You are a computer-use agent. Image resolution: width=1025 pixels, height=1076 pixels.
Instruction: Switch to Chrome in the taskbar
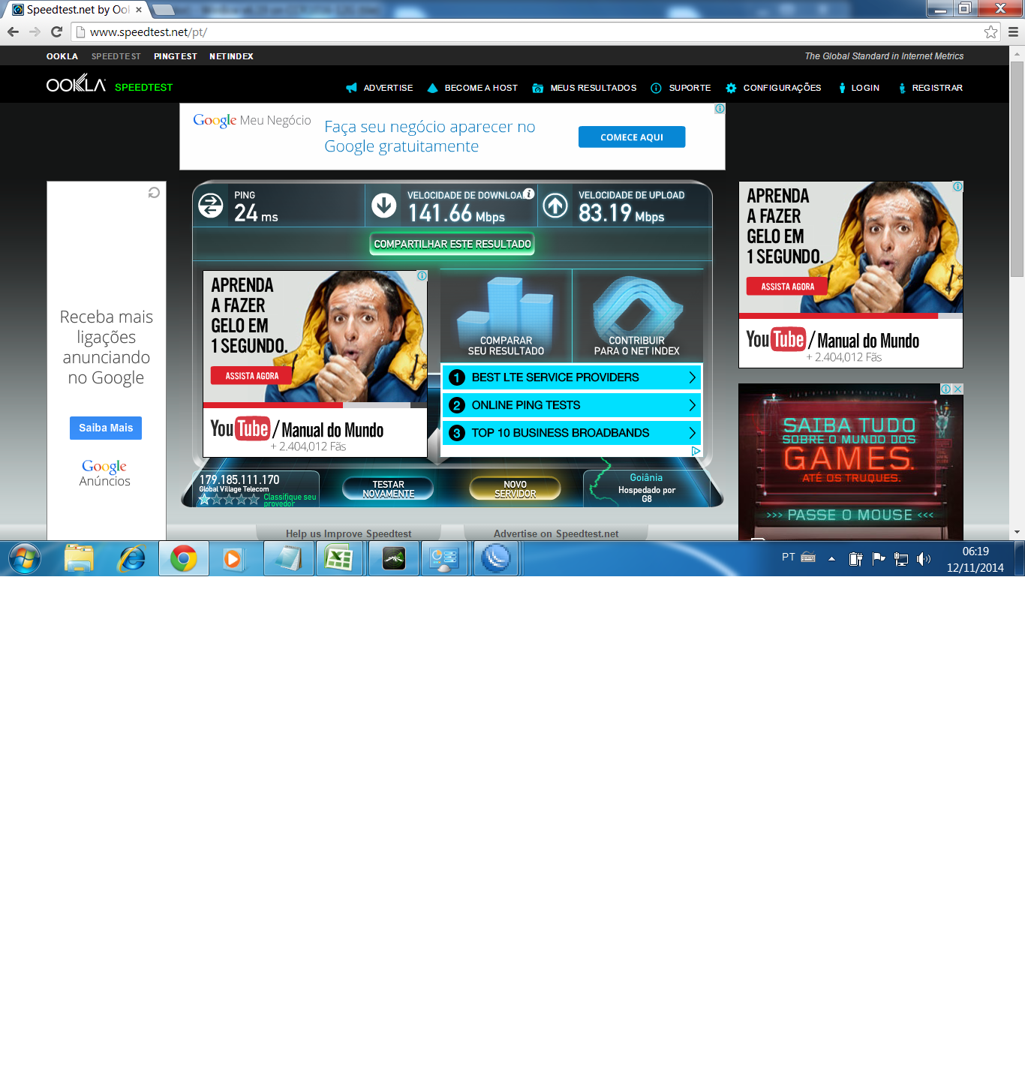click(184, 559)
